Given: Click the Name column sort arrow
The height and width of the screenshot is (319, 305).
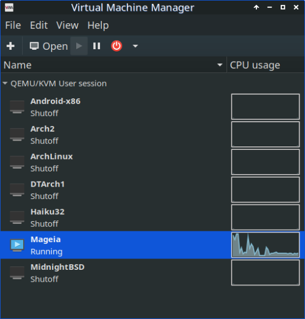Looking at the screenshot, I should tap(220, 65).
